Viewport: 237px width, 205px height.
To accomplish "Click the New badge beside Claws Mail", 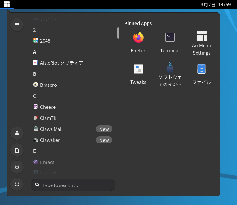I will pyautogui.click(x=104, y=129).
